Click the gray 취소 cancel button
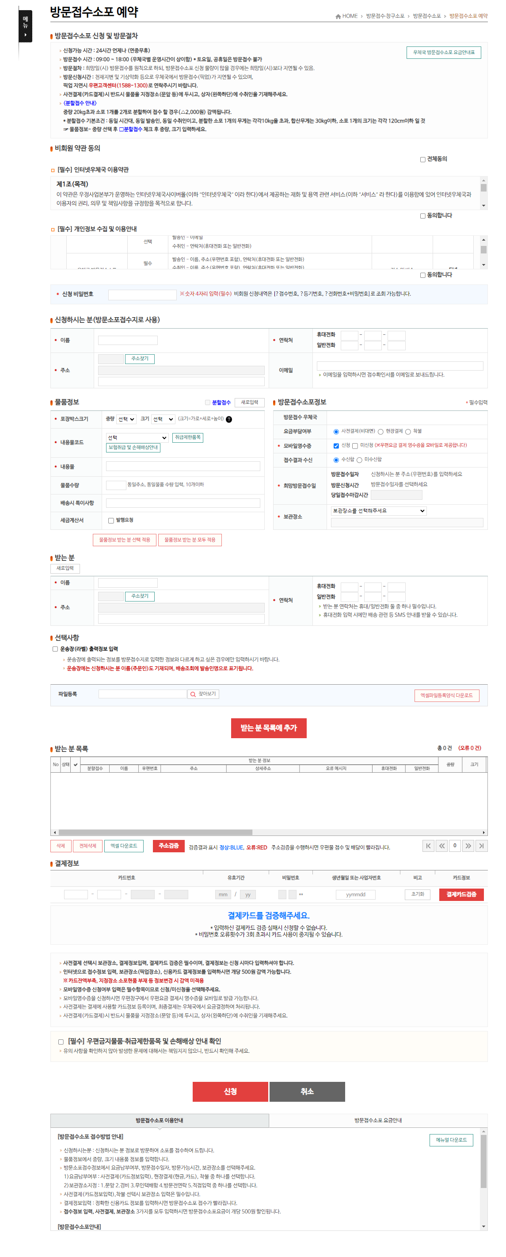Screen dimensions: 506x1257 pyautogui.click(x=307, y=1092)
